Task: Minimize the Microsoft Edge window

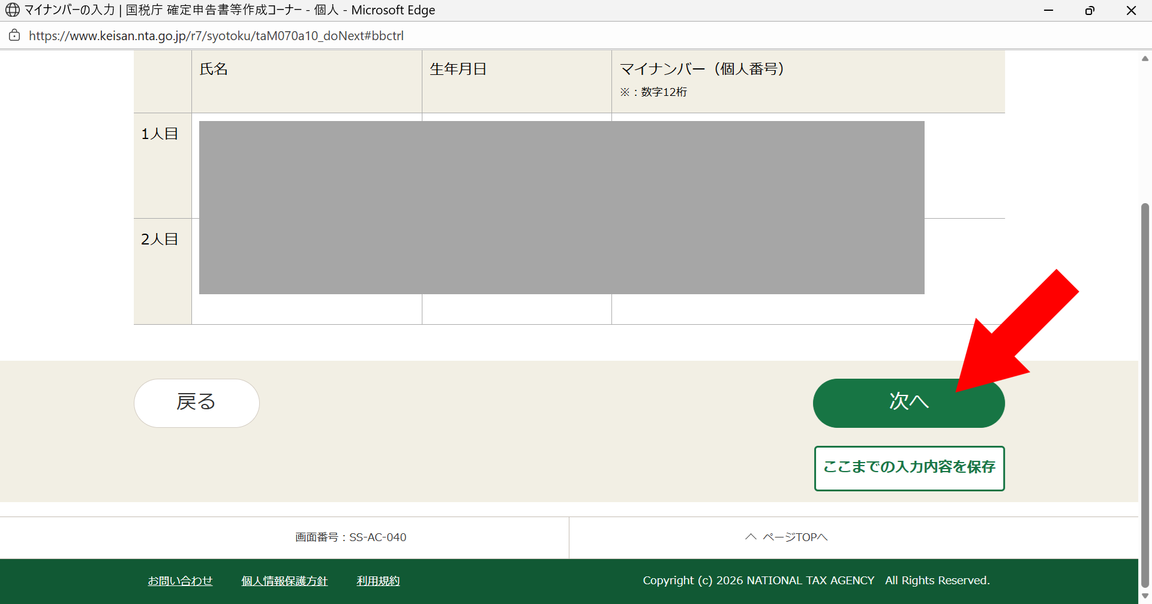Action: (x=1048, y=10)
